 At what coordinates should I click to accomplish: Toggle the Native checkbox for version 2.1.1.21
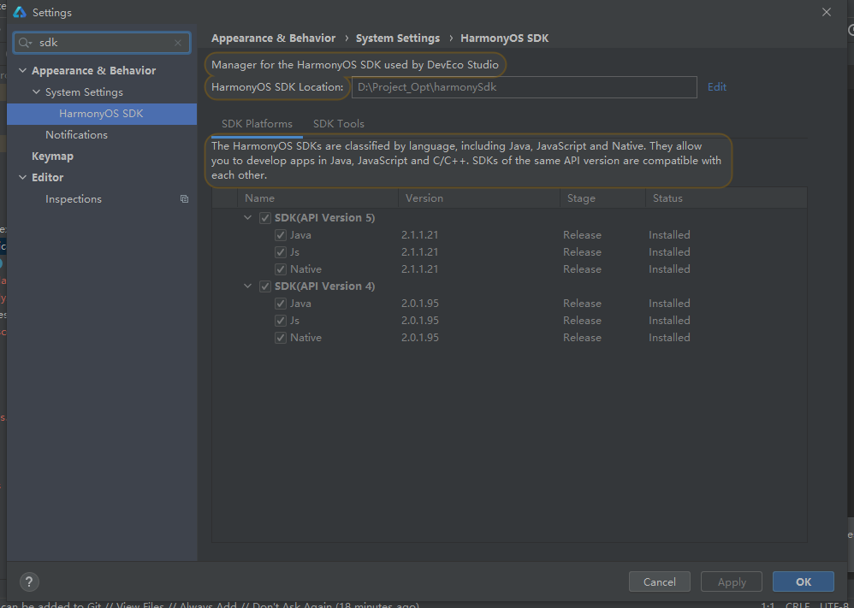(281, 269)
